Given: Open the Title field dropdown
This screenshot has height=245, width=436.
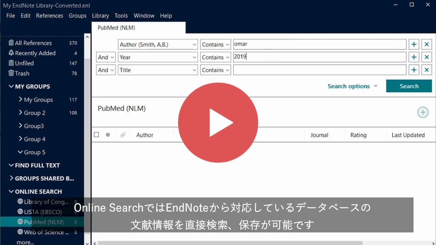Looking at the screenshot, I should [158, 70].
